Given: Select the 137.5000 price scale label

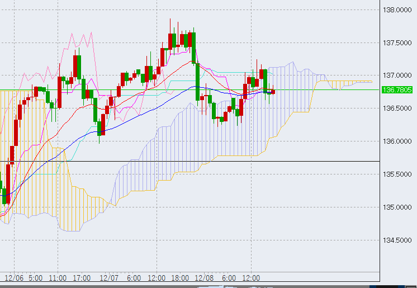Looking at the screenshot, I should click(x=397, y=43).
